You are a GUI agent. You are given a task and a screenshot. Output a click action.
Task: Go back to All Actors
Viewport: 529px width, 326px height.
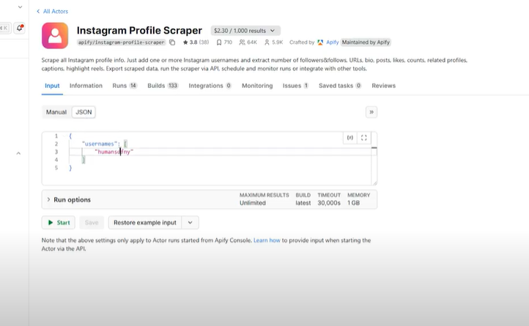tap(56, 11)
